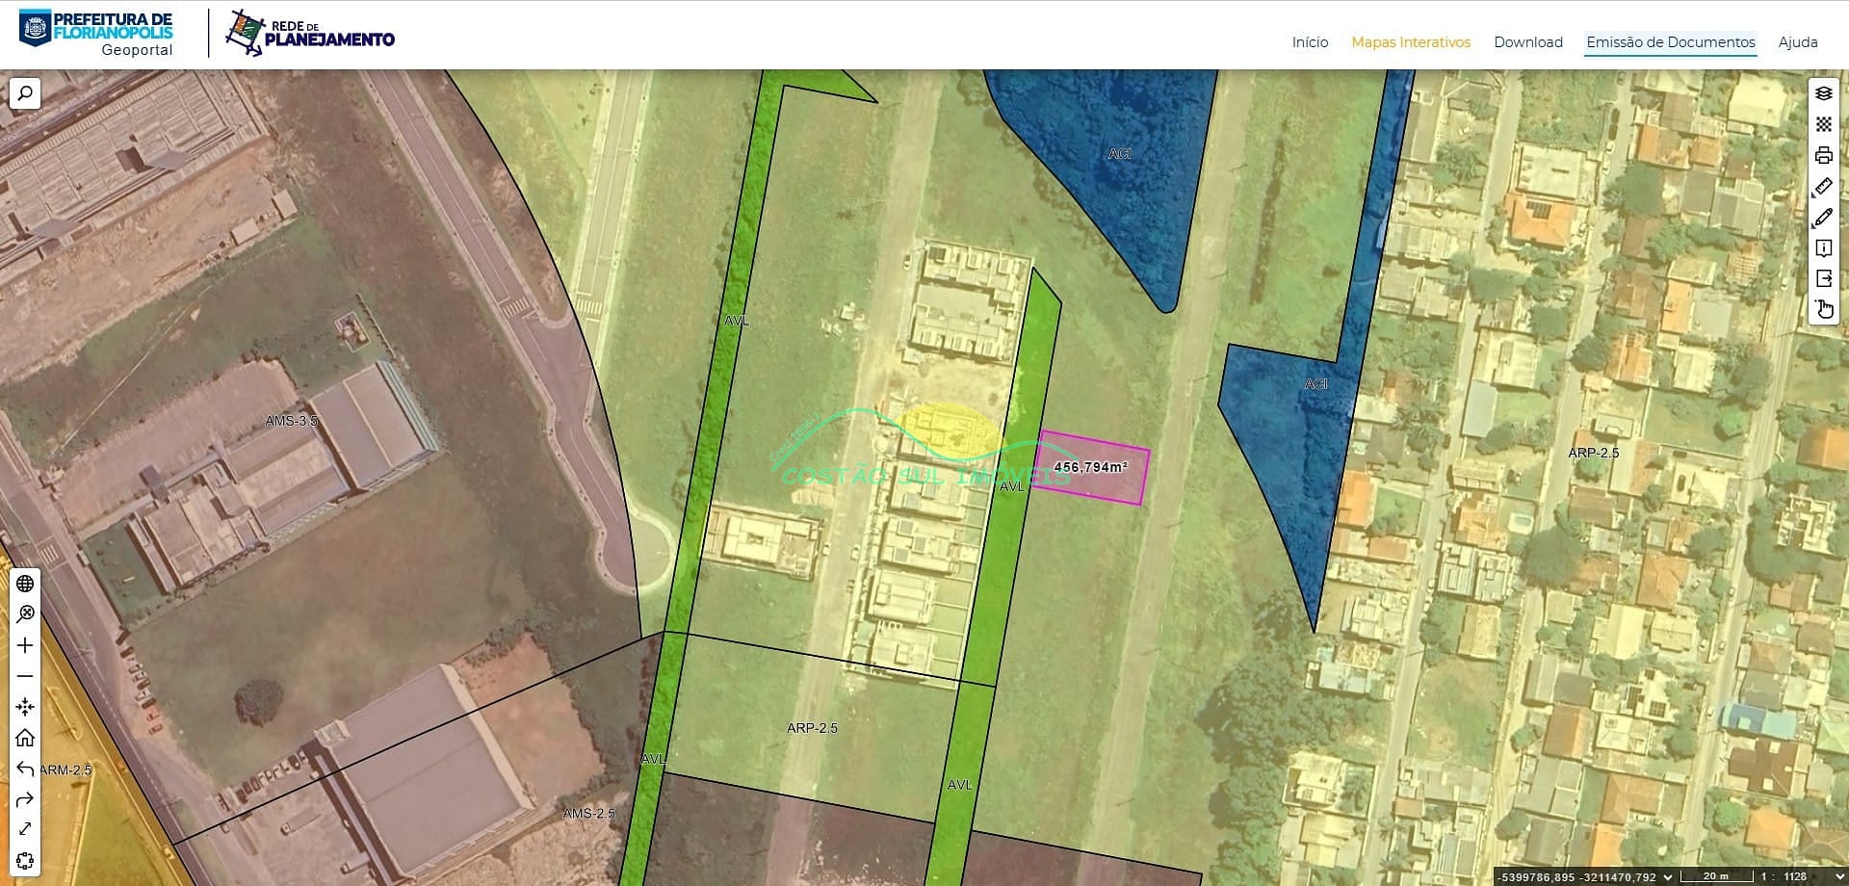1849x886 pixels.
Task: Click the home extent icon
Action: [25, 738]
